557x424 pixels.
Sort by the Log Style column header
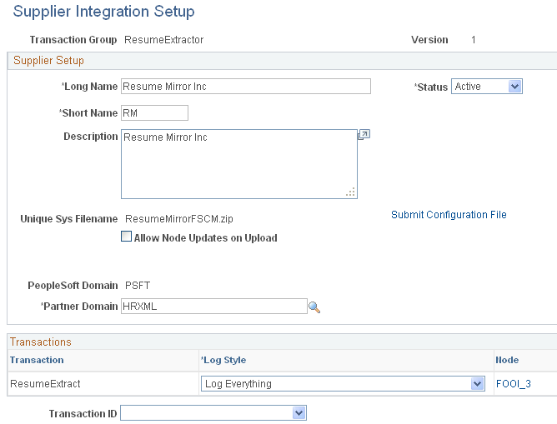click(x=223, y=360)
